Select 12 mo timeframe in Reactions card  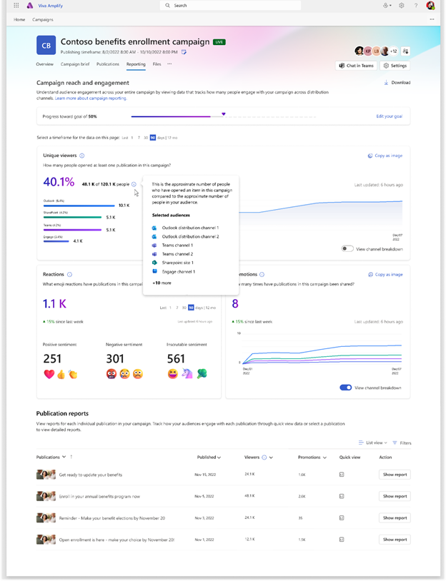pos(211,308)
